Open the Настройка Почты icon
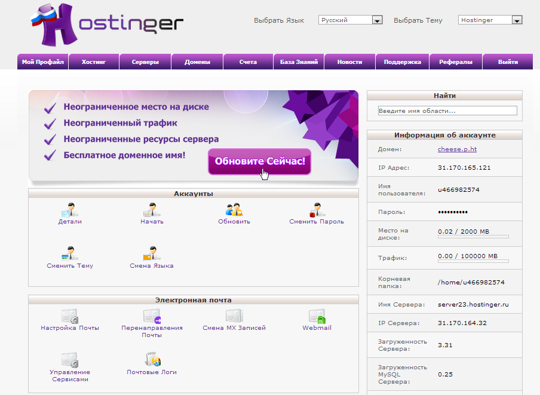The width and height of the screenshot is (540, 395). tap(70, 316)
